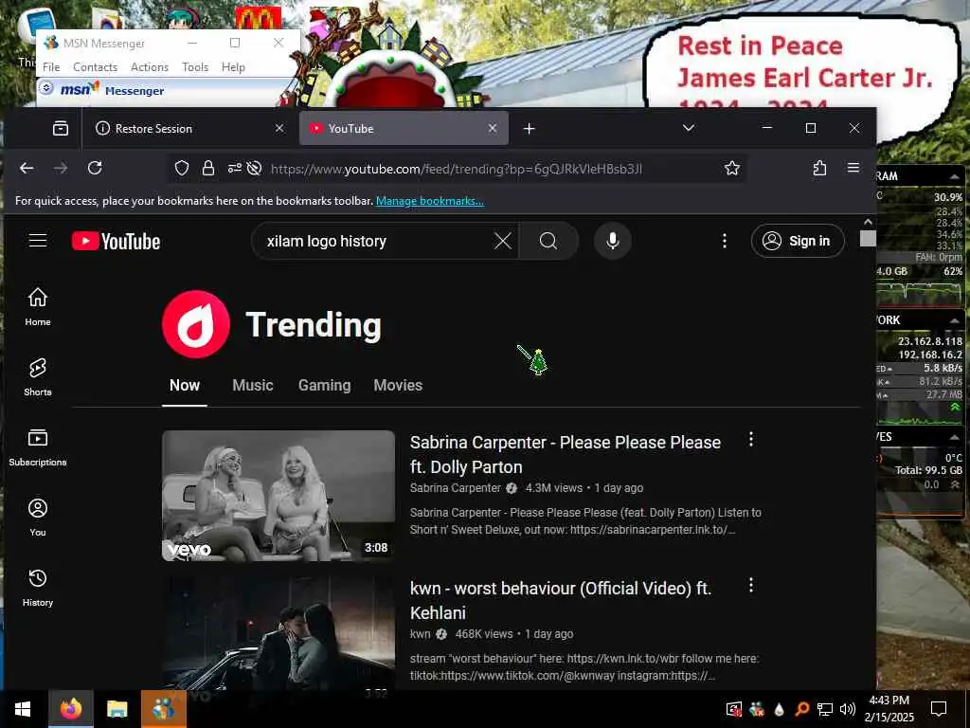Click the Manage bookmarks link
This screenshot has width=970, height=728.
pos(430,201)
